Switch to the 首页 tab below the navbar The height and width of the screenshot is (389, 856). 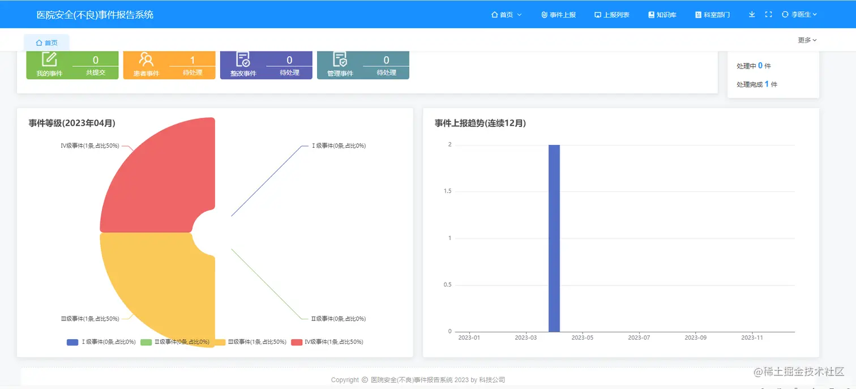[x=46, y=42]
